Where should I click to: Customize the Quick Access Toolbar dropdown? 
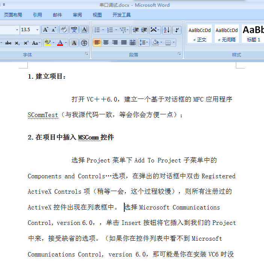tap(4, 5)
